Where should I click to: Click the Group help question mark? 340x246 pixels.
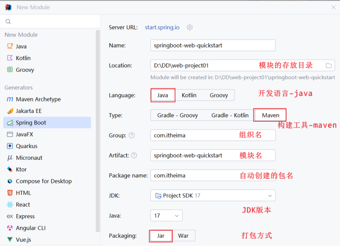tap(132, 135)
